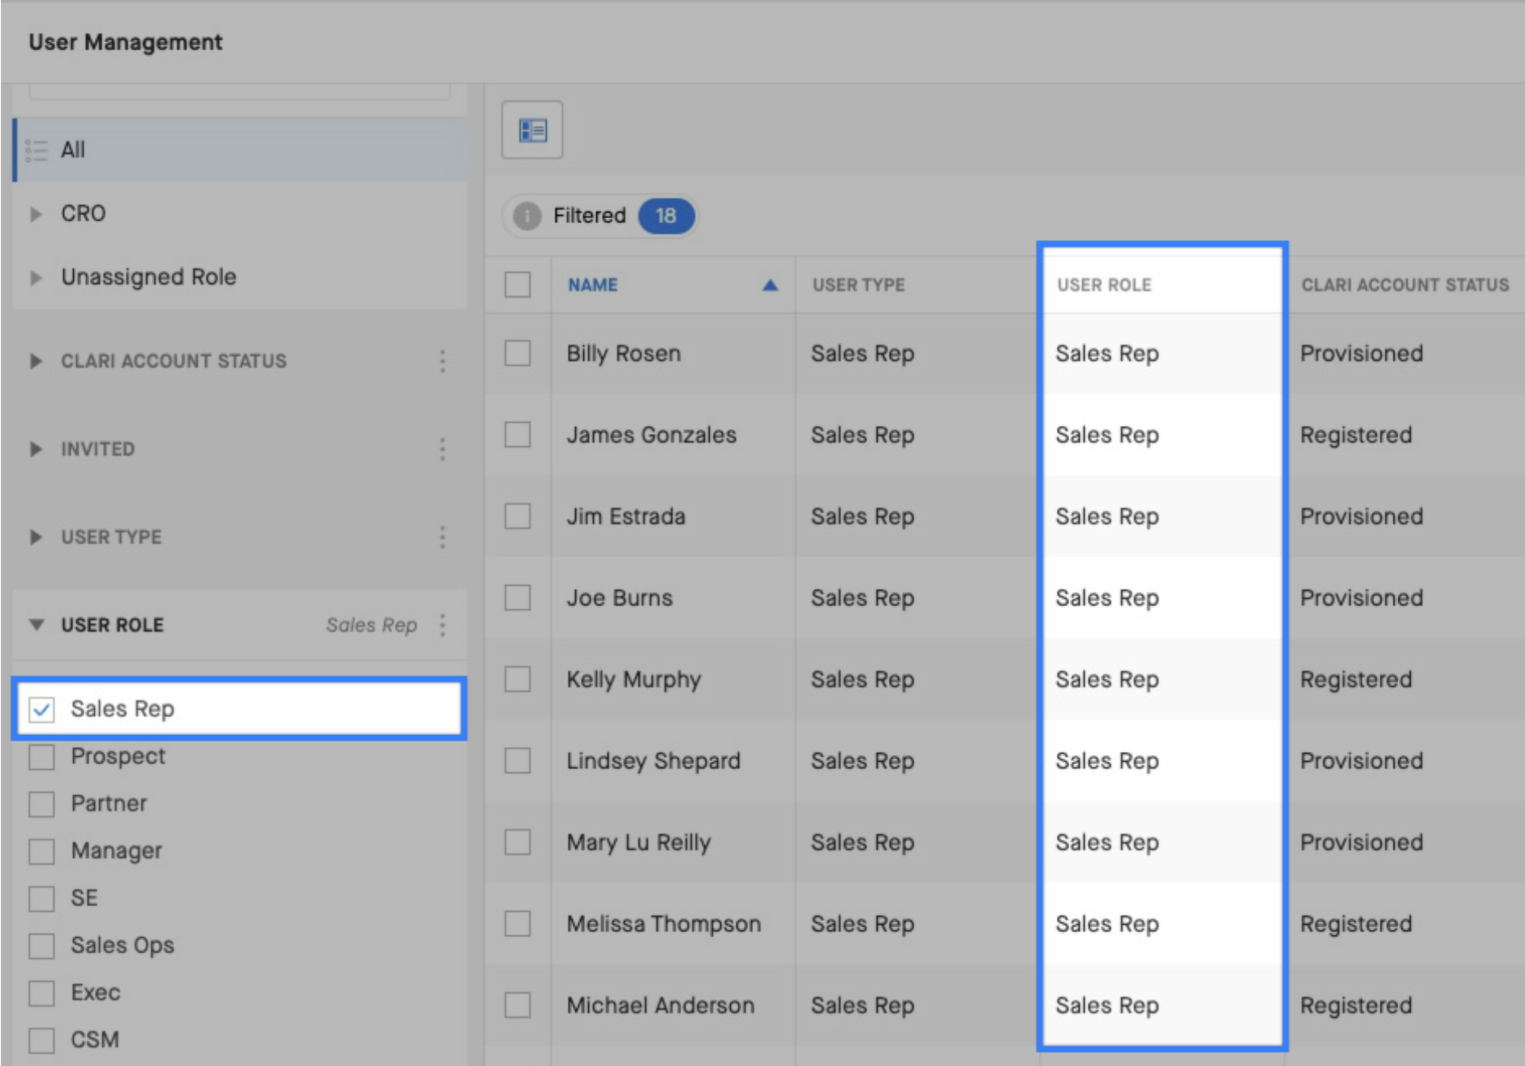Uncheck the Sales Rep role filter
The width and height of the screenshot is (1525, 1066).
41,710
